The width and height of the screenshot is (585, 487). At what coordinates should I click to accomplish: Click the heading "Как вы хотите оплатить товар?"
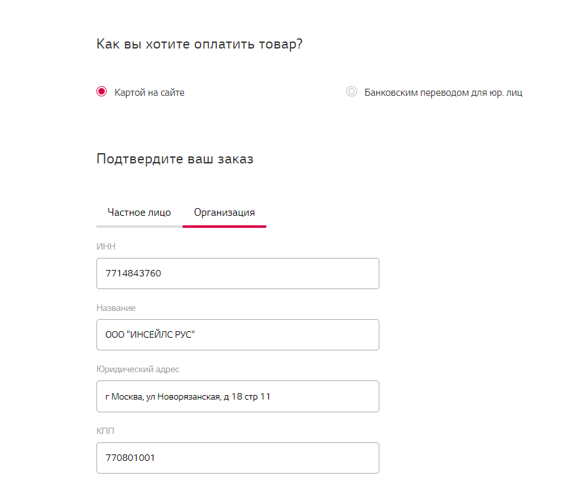tap(199, 44)
